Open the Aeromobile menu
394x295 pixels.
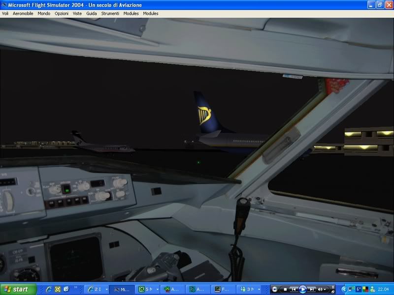click(x=23, y=14)
